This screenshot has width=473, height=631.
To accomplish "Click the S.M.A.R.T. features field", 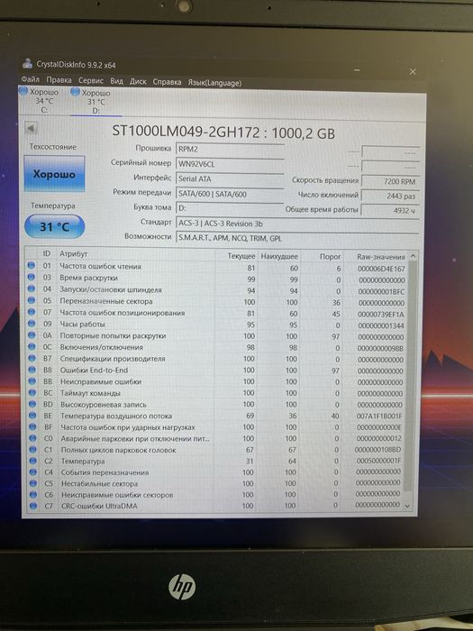I will [x=297, y=238].
